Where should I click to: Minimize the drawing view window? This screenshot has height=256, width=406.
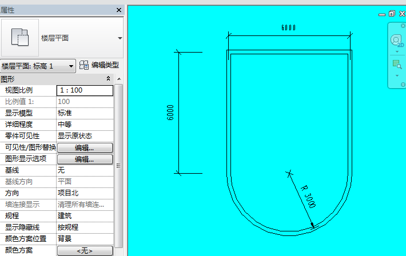[382, 14]
